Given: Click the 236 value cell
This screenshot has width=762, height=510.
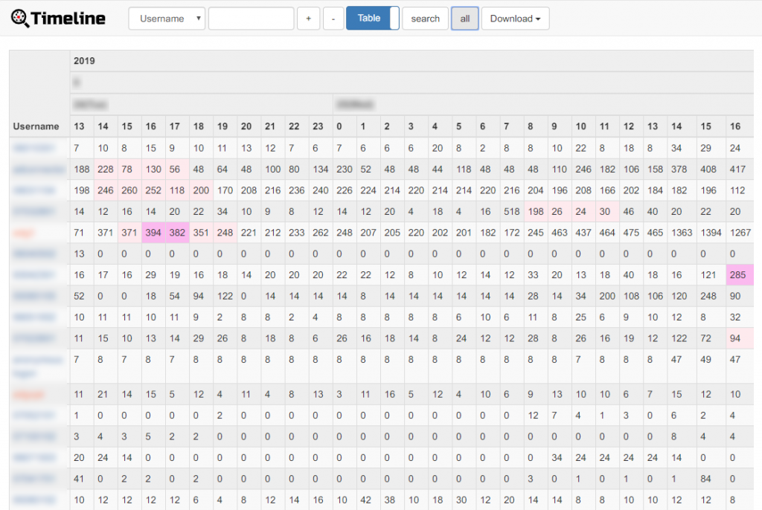Looking at the screenshot, I should [296, 190].
